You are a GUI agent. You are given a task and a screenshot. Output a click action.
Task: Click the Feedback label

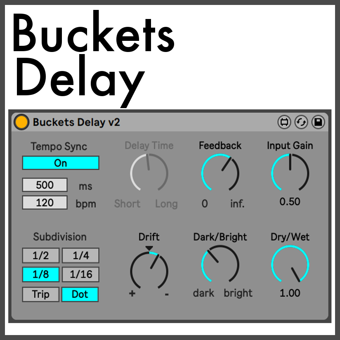(220, 146)
